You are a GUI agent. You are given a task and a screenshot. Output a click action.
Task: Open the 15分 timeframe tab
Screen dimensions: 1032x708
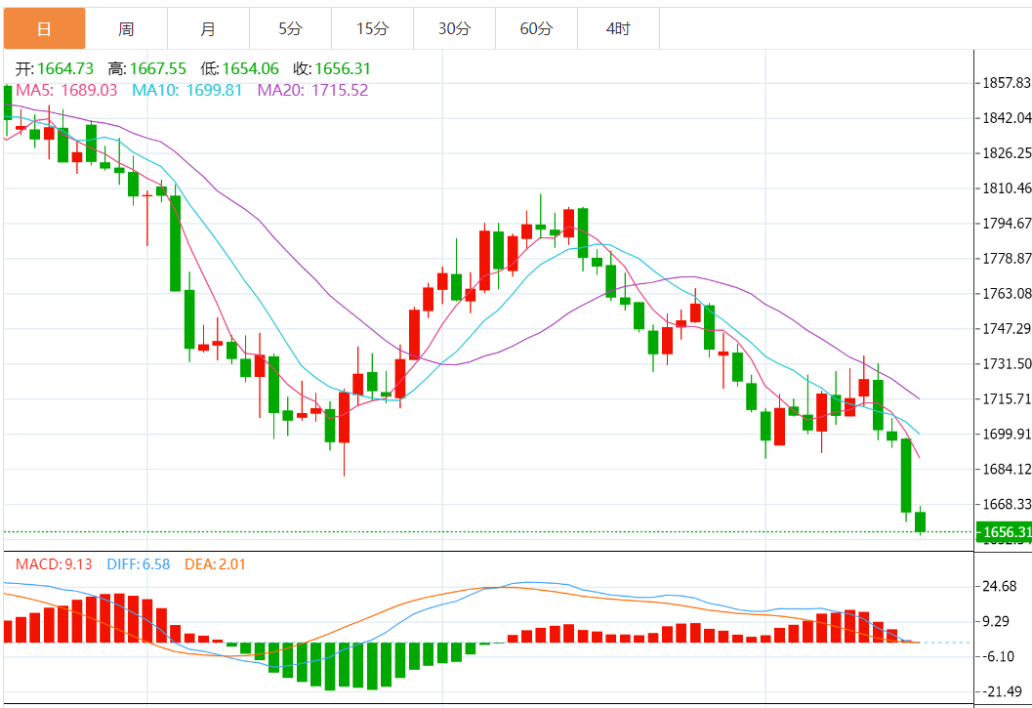coord(373,28)
